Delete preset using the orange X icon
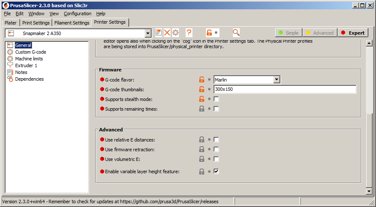 (x=167, y=33)
